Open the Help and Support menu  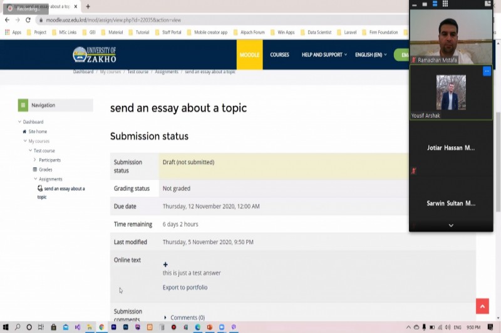pyautogui.click(x=324, y=55)
